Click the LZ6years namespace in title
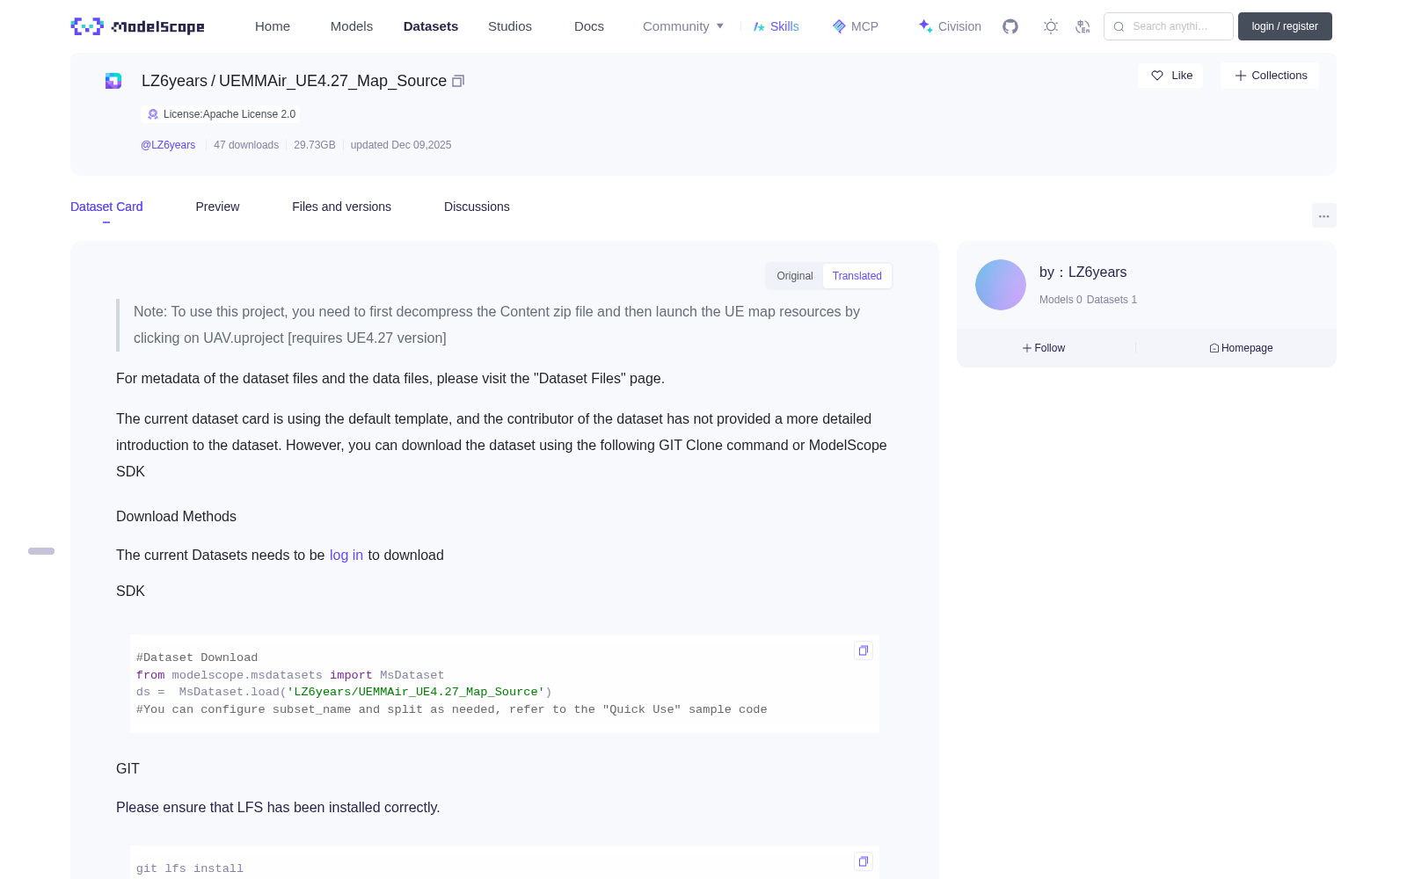Screen dimensions: 1407x879 click(x=174, y=81)
